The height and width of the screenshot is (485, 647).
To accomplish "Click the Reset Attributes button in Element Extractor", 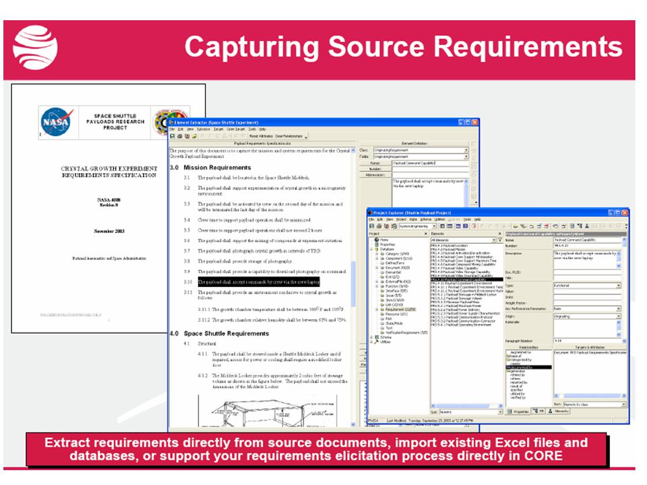I will point(261,136).
